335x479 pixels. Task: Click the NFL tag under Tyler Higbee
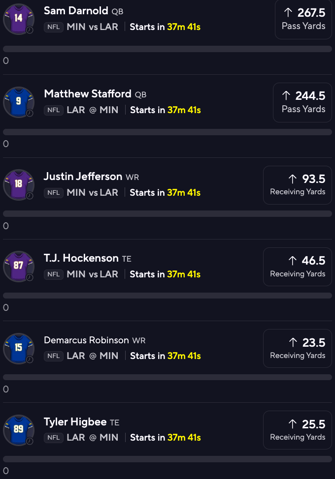(x=53, y=438)
